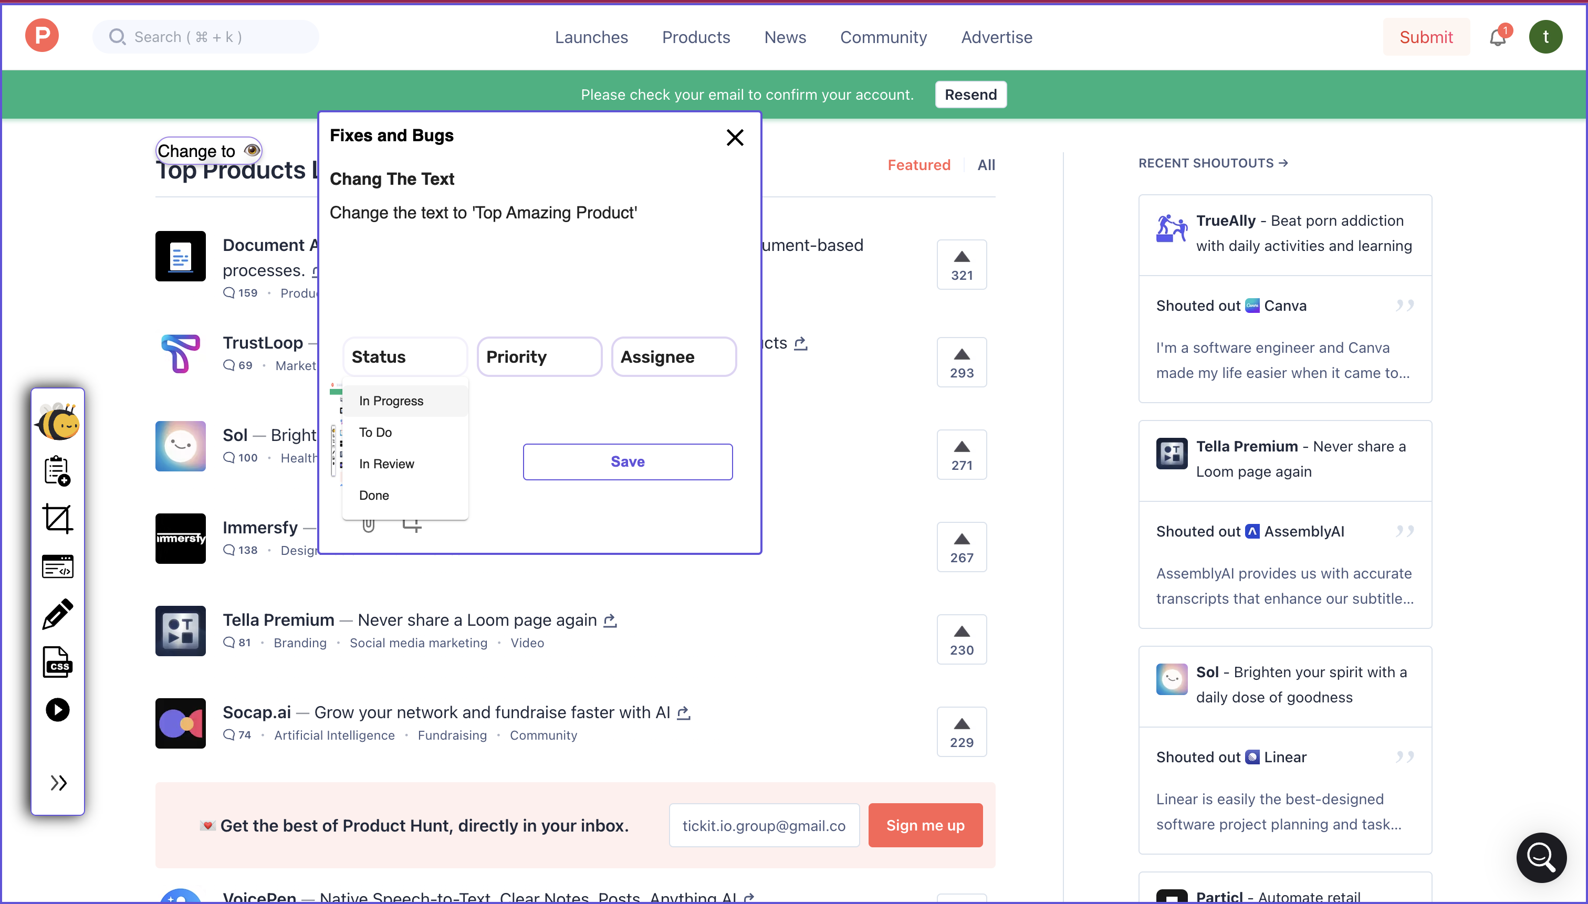Click the Immersfy logo thumbnail

coord(180,538)
